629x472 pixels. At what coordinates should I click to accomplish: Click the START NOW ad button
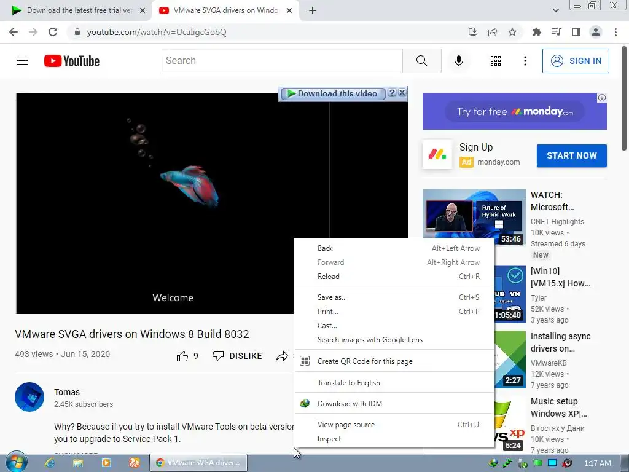pyautogui.click(x=572, y=155)
